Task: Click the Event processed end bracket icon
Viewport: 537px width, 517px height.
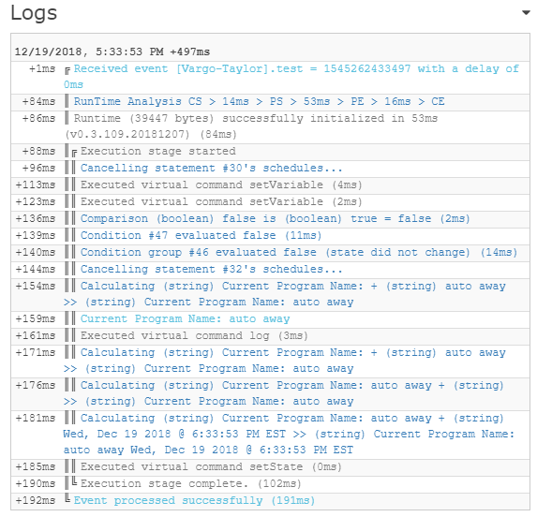Action: pos(67,498)
